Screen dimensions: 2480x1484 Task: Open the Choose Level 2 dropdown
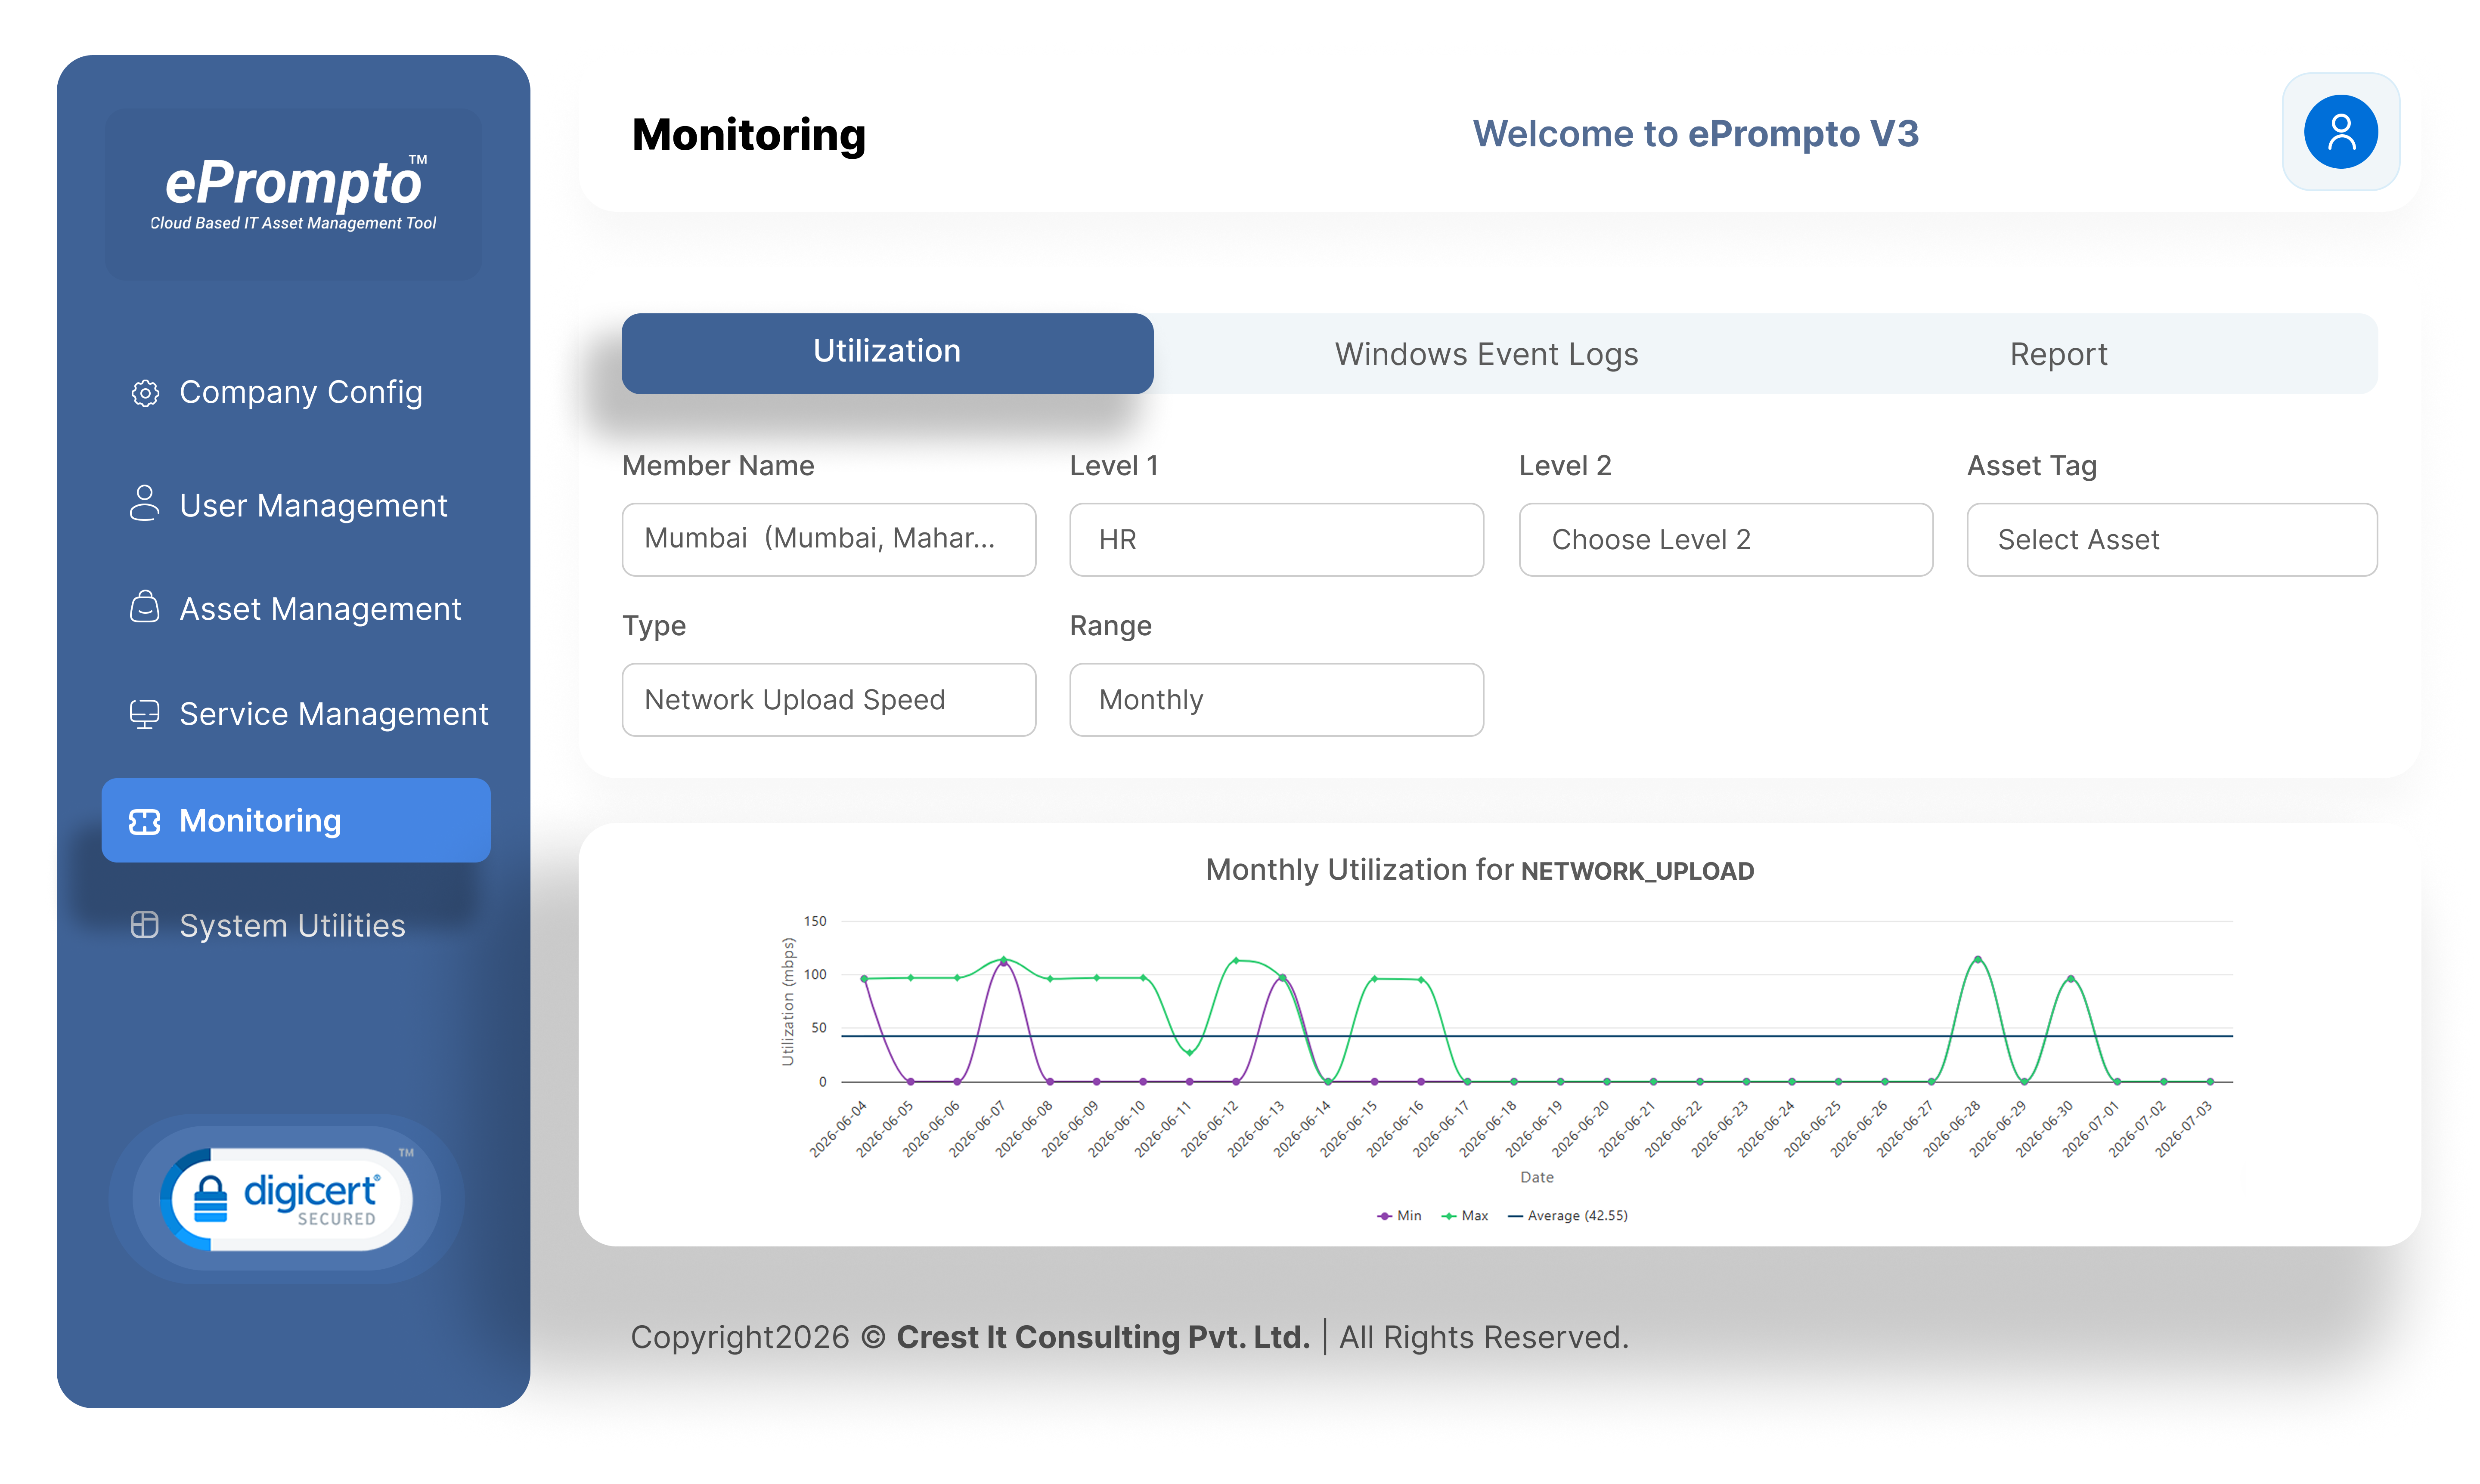click(1725, 539)
